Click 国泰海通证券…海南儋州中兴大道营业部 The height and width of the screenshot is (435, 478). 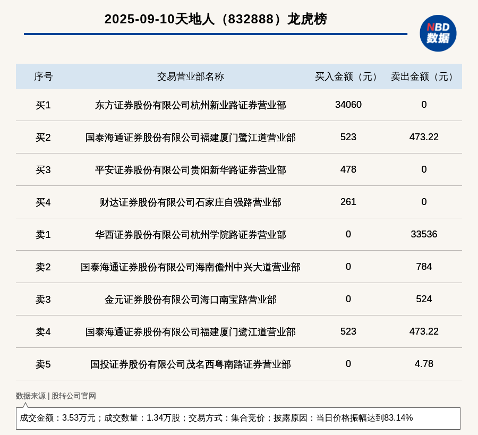(x=191, y=267)
